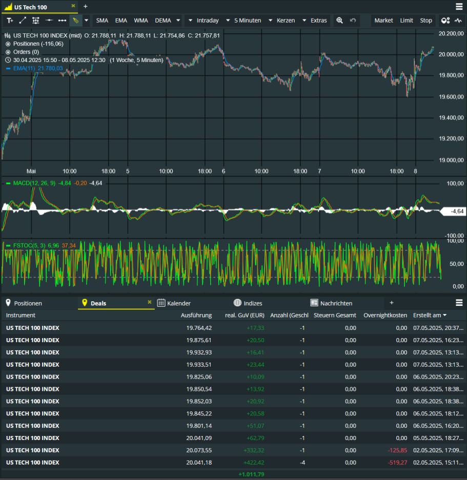The height and width of the screenshot is (480, 467).
Task: Click the Steuern Gesamt column header
Action: [x=335, y=316]
